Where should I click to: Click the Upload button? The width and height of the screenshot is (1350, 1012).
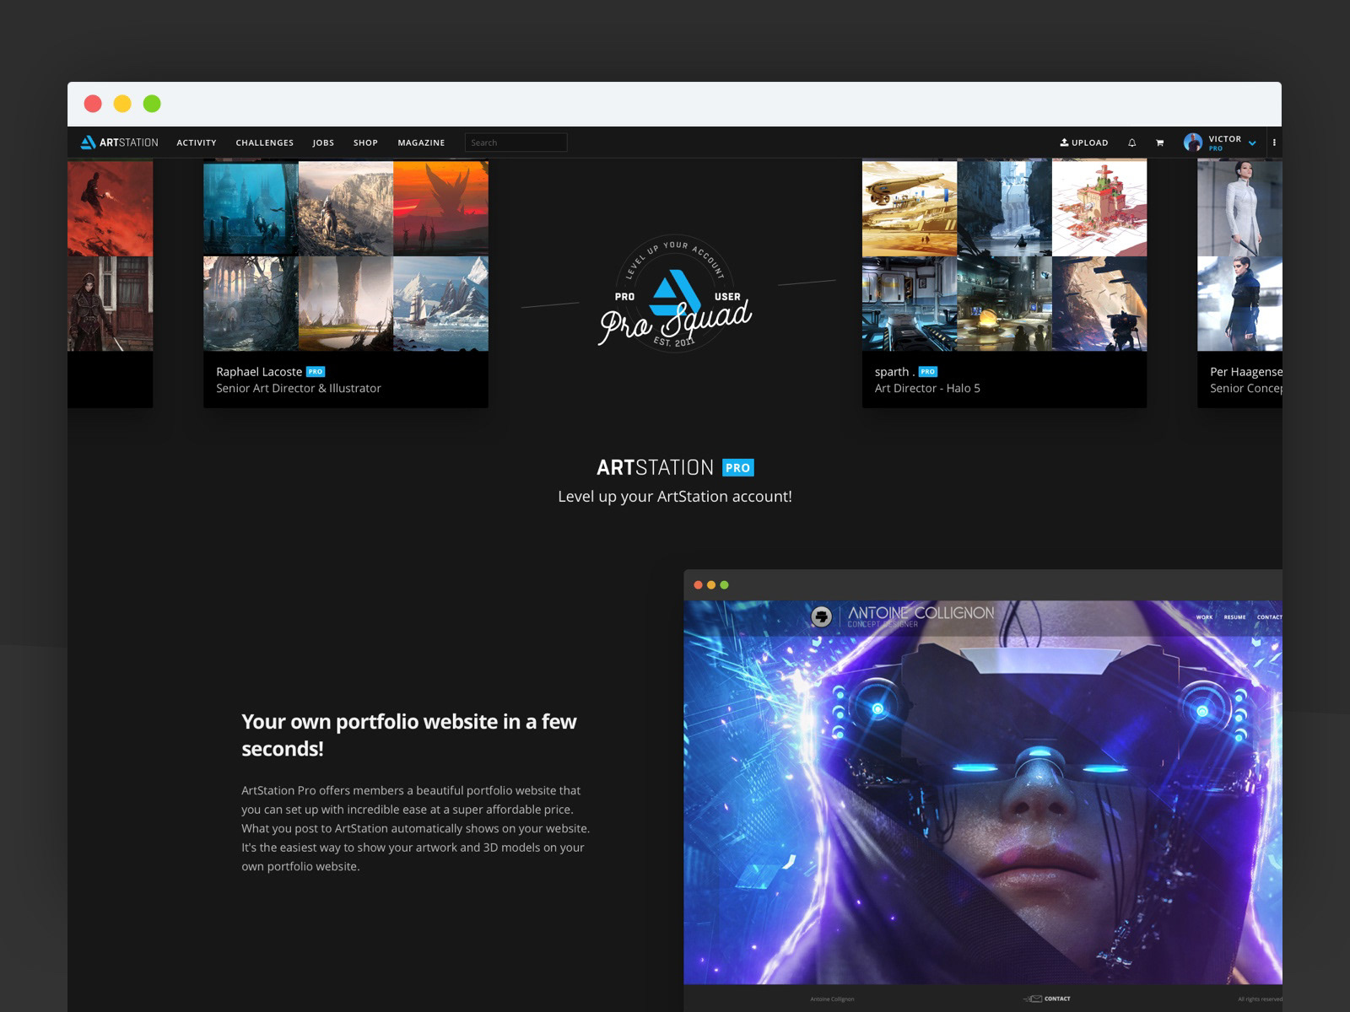[x=1084, y=143]
